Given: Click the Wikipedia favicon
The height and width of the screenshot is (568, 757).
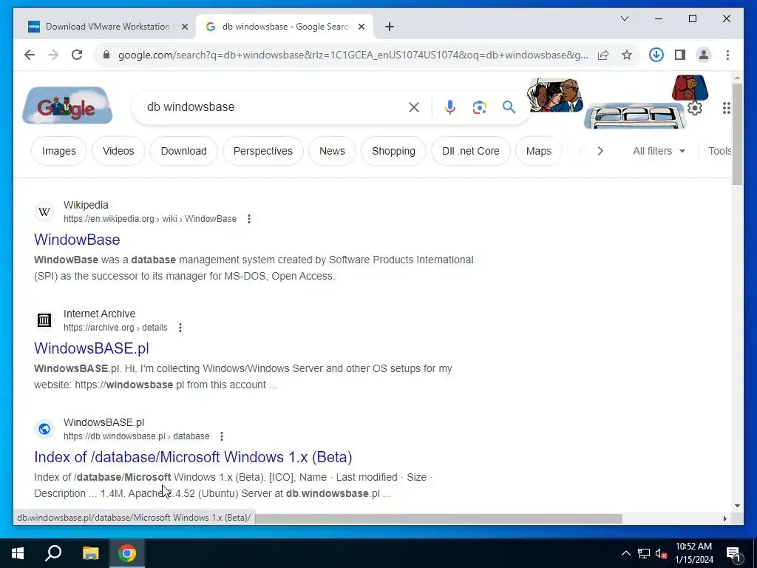Looking at the screenshot, I should pyautogui.click(x=44, y=212).
